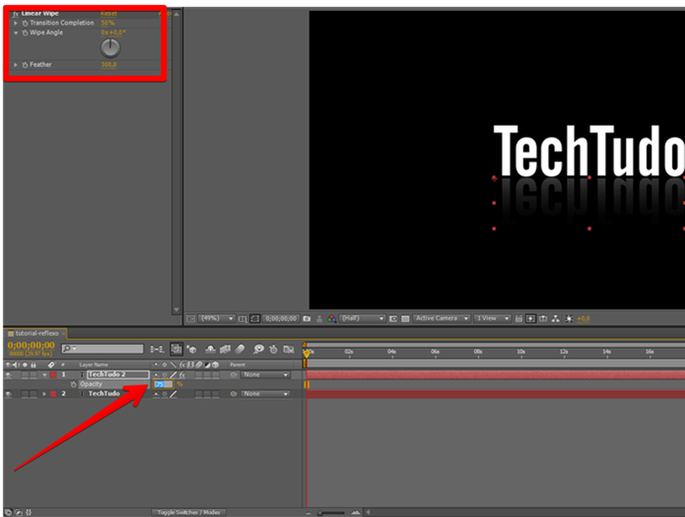Enable motion blur for the comp

(x=240, y=349)
